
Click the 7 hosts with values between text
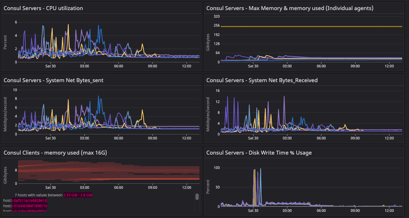click(x=39, y=195)
